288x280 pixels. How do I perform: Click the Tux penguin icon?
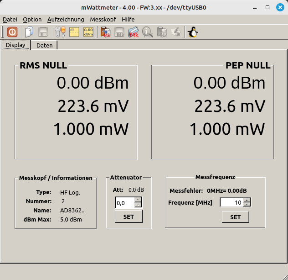193,32
